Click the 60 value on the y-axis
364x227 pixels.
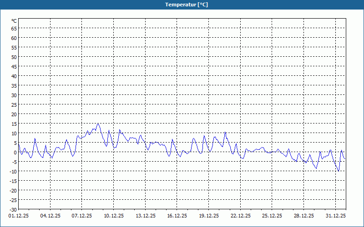14,38
